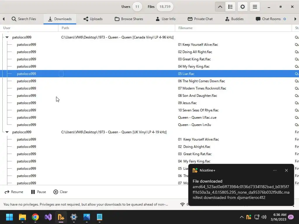Resume the selected downloads
The height and width of the screenshot is (224, 299).
coord(14,192)
